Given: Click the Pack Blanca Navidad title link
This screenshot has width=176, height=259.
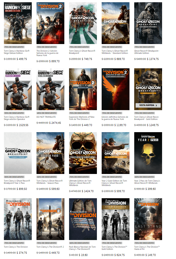Looking at the screenshot, I should coord(83,248).
